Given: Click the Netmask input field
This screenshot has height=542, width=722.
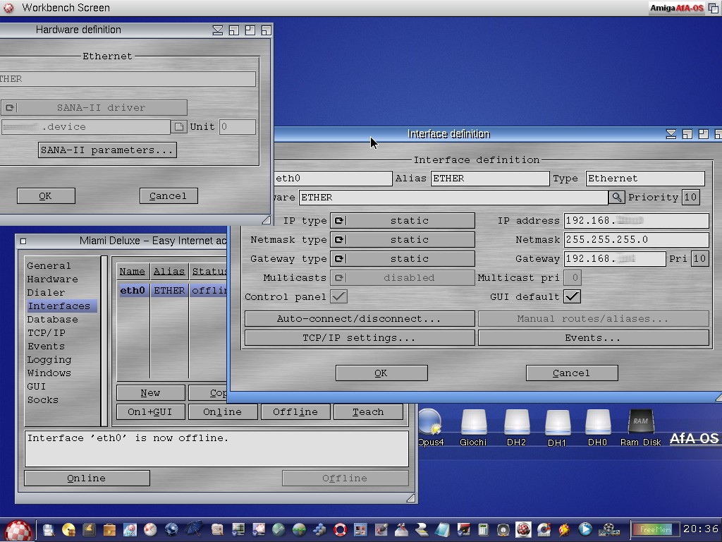Looking at the screenshot, I should (636, 240).
